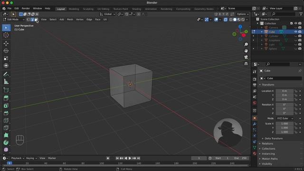Select the Poly Build tool
The image size is (304, 171).
6,135
